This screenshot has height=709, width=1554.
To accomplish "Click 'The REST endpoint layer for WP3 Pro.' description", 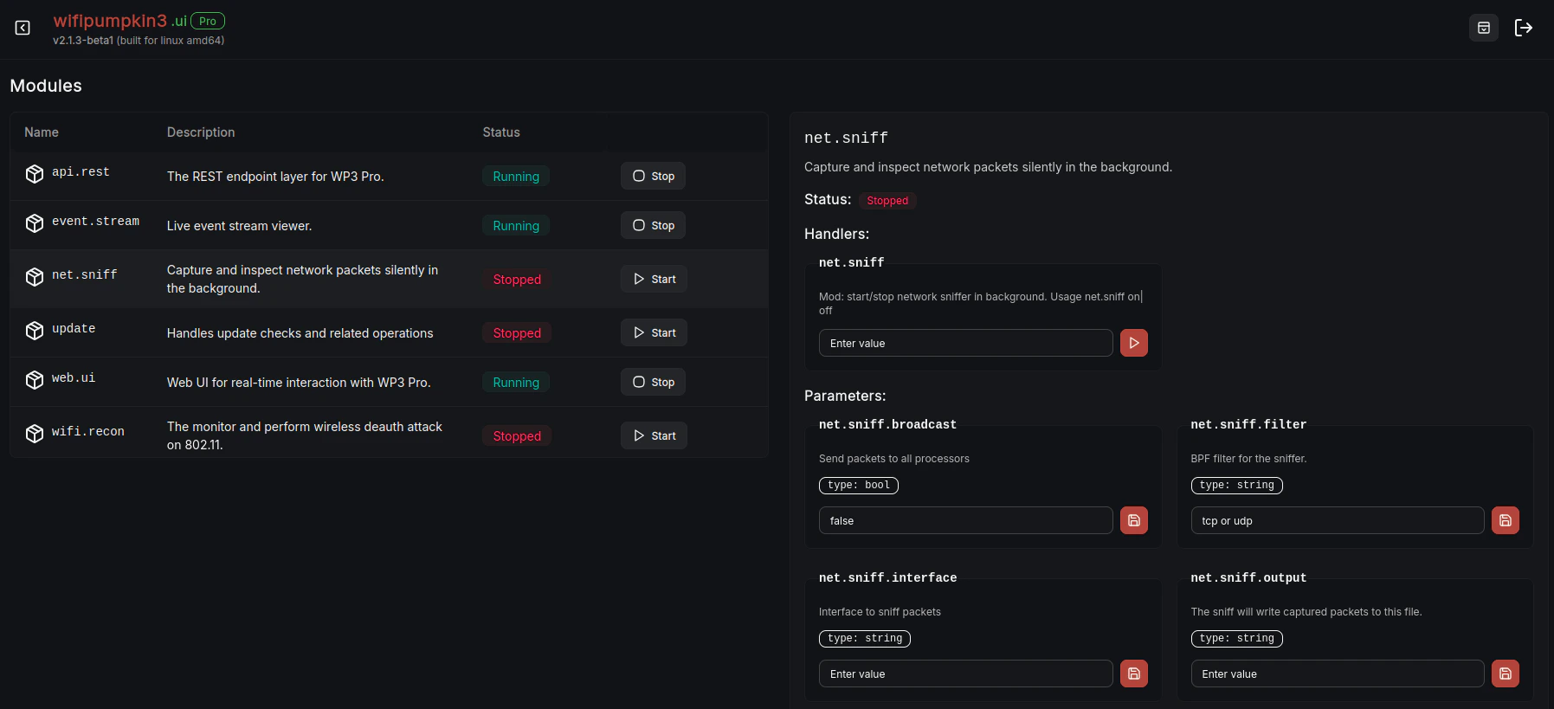I will click(x=275, y=176).
